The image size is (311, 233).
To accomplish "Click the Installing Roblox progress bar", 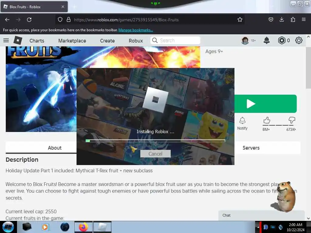I will (x=155, y=141).
